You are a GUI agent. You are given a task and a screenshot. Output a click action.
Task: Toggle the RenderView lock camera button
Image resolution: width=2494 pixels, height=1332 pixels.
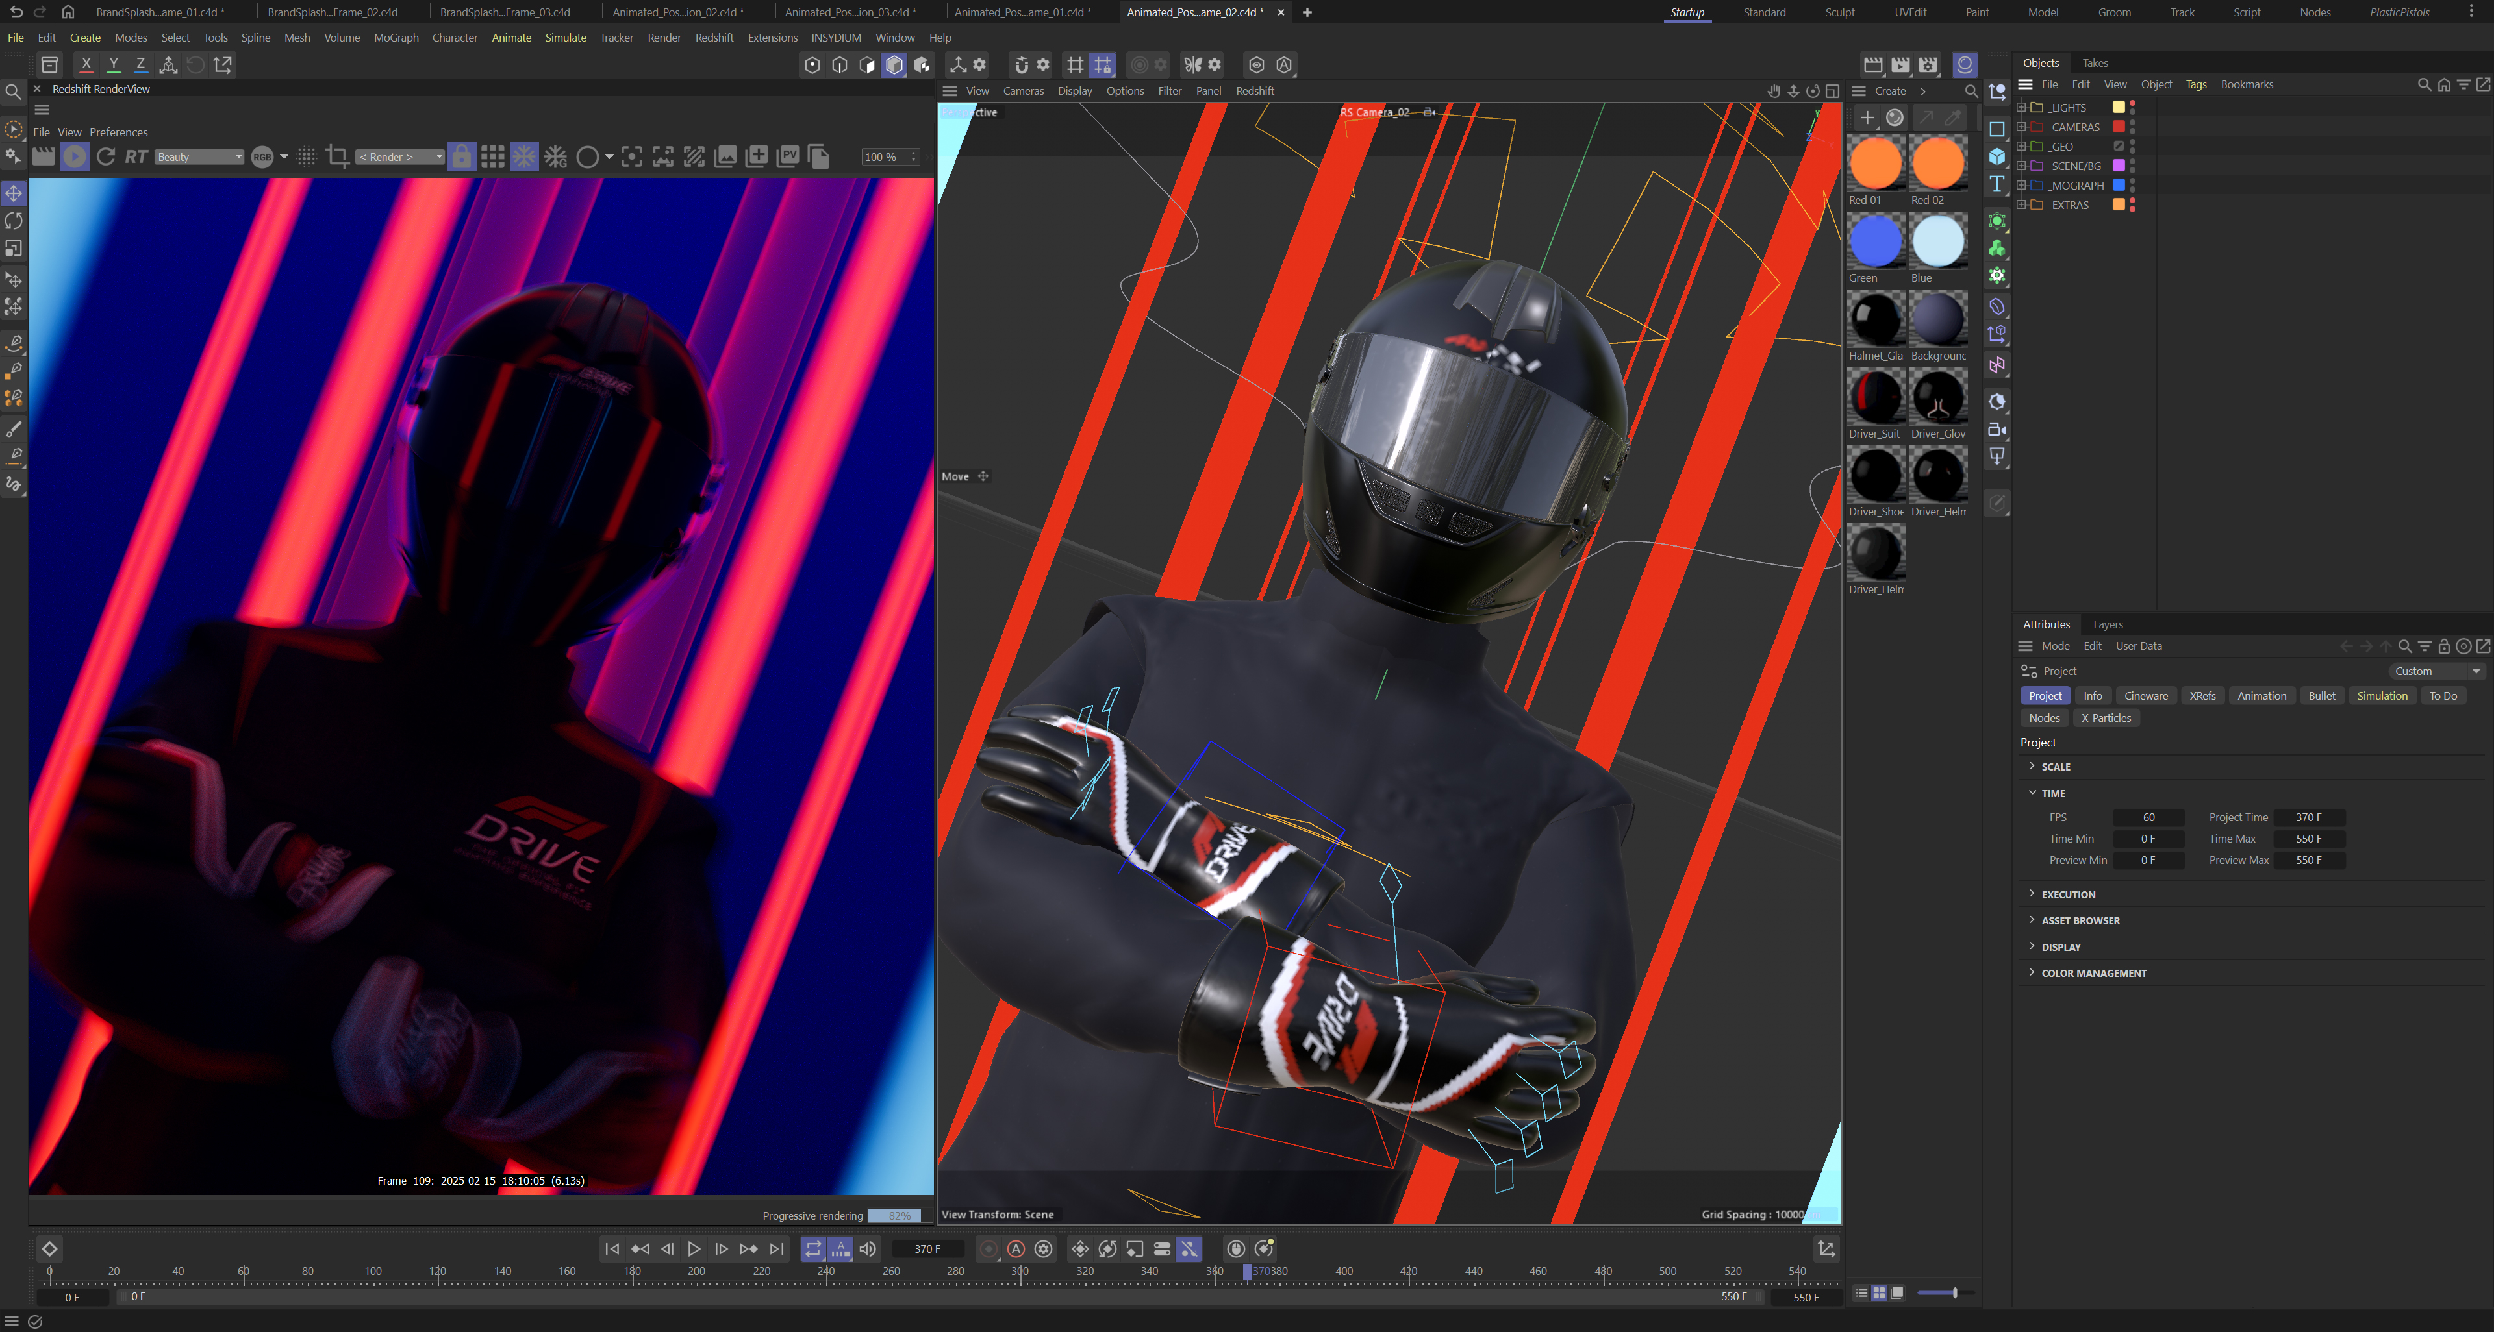462,156
